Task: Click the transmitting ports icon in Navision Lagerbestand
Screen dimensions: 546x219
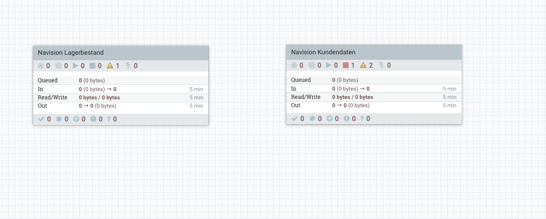Action: [x=41, y=66]
